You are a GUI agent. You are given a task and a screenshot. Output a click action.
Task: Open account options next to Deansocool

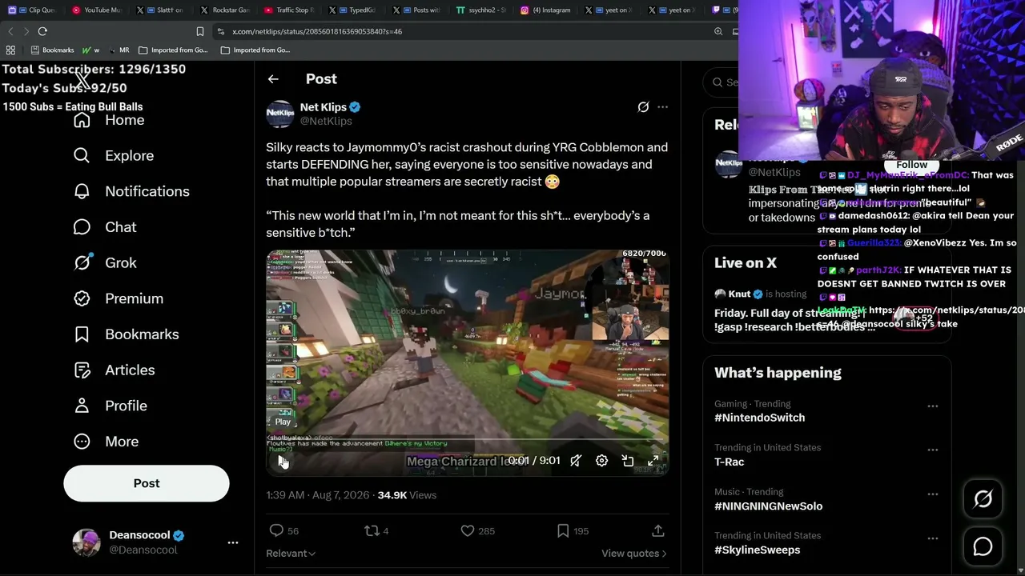(x=233, y=542)
